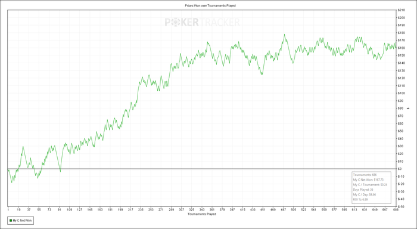Image resolution: width=417 pixels, height=229 pixels.
Task: Click the x-axis tick label 91
Action: coord(60,209)
